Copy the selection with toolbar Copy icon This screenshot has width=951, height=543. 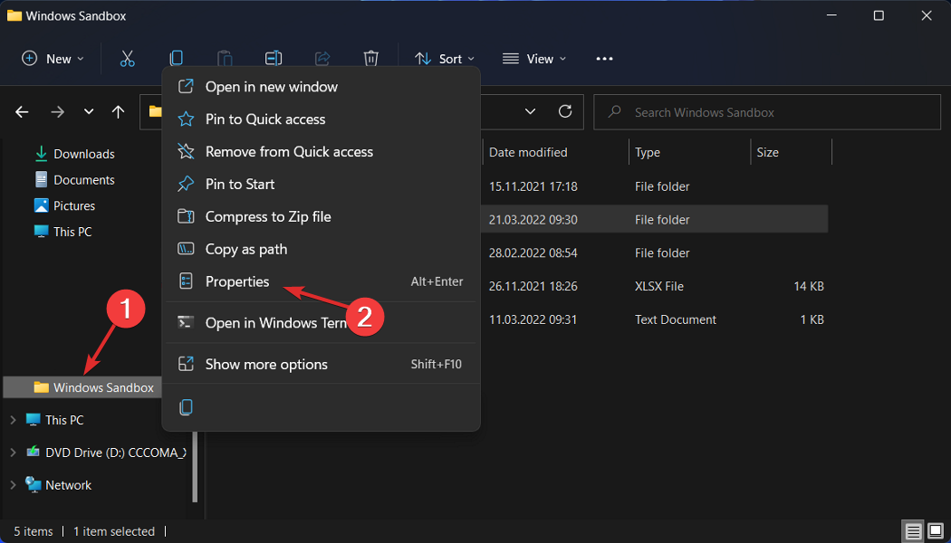click(x=176, y=58)
